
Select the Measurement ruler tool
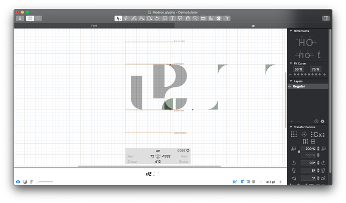[x=203, y=19]
